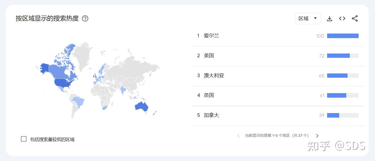Click Brazil on the world map

[x=79, y=102]
